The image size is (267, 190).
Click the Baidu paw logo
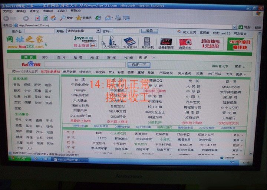[31, 64]
